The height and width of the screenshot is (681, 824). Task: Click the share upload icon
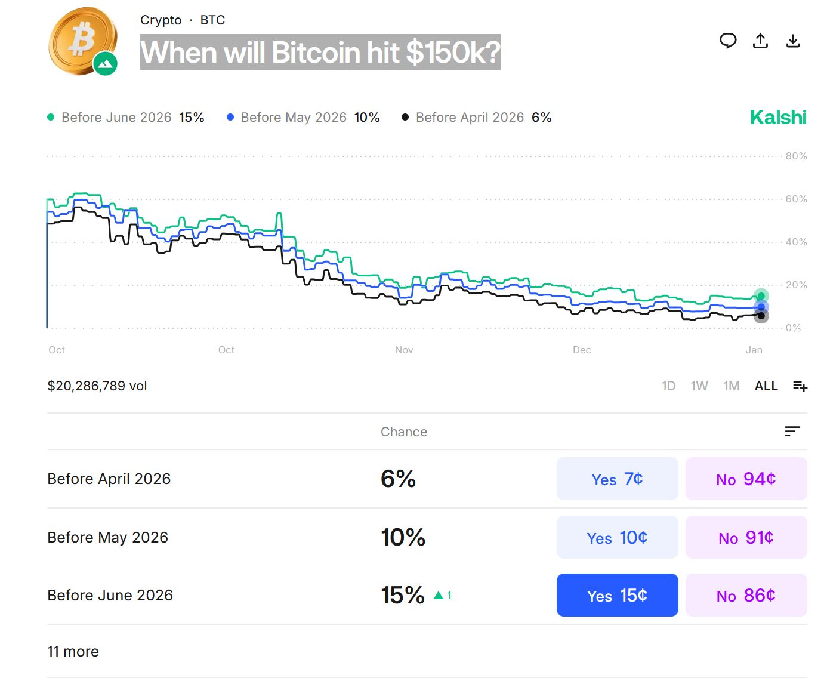[760, 41]
